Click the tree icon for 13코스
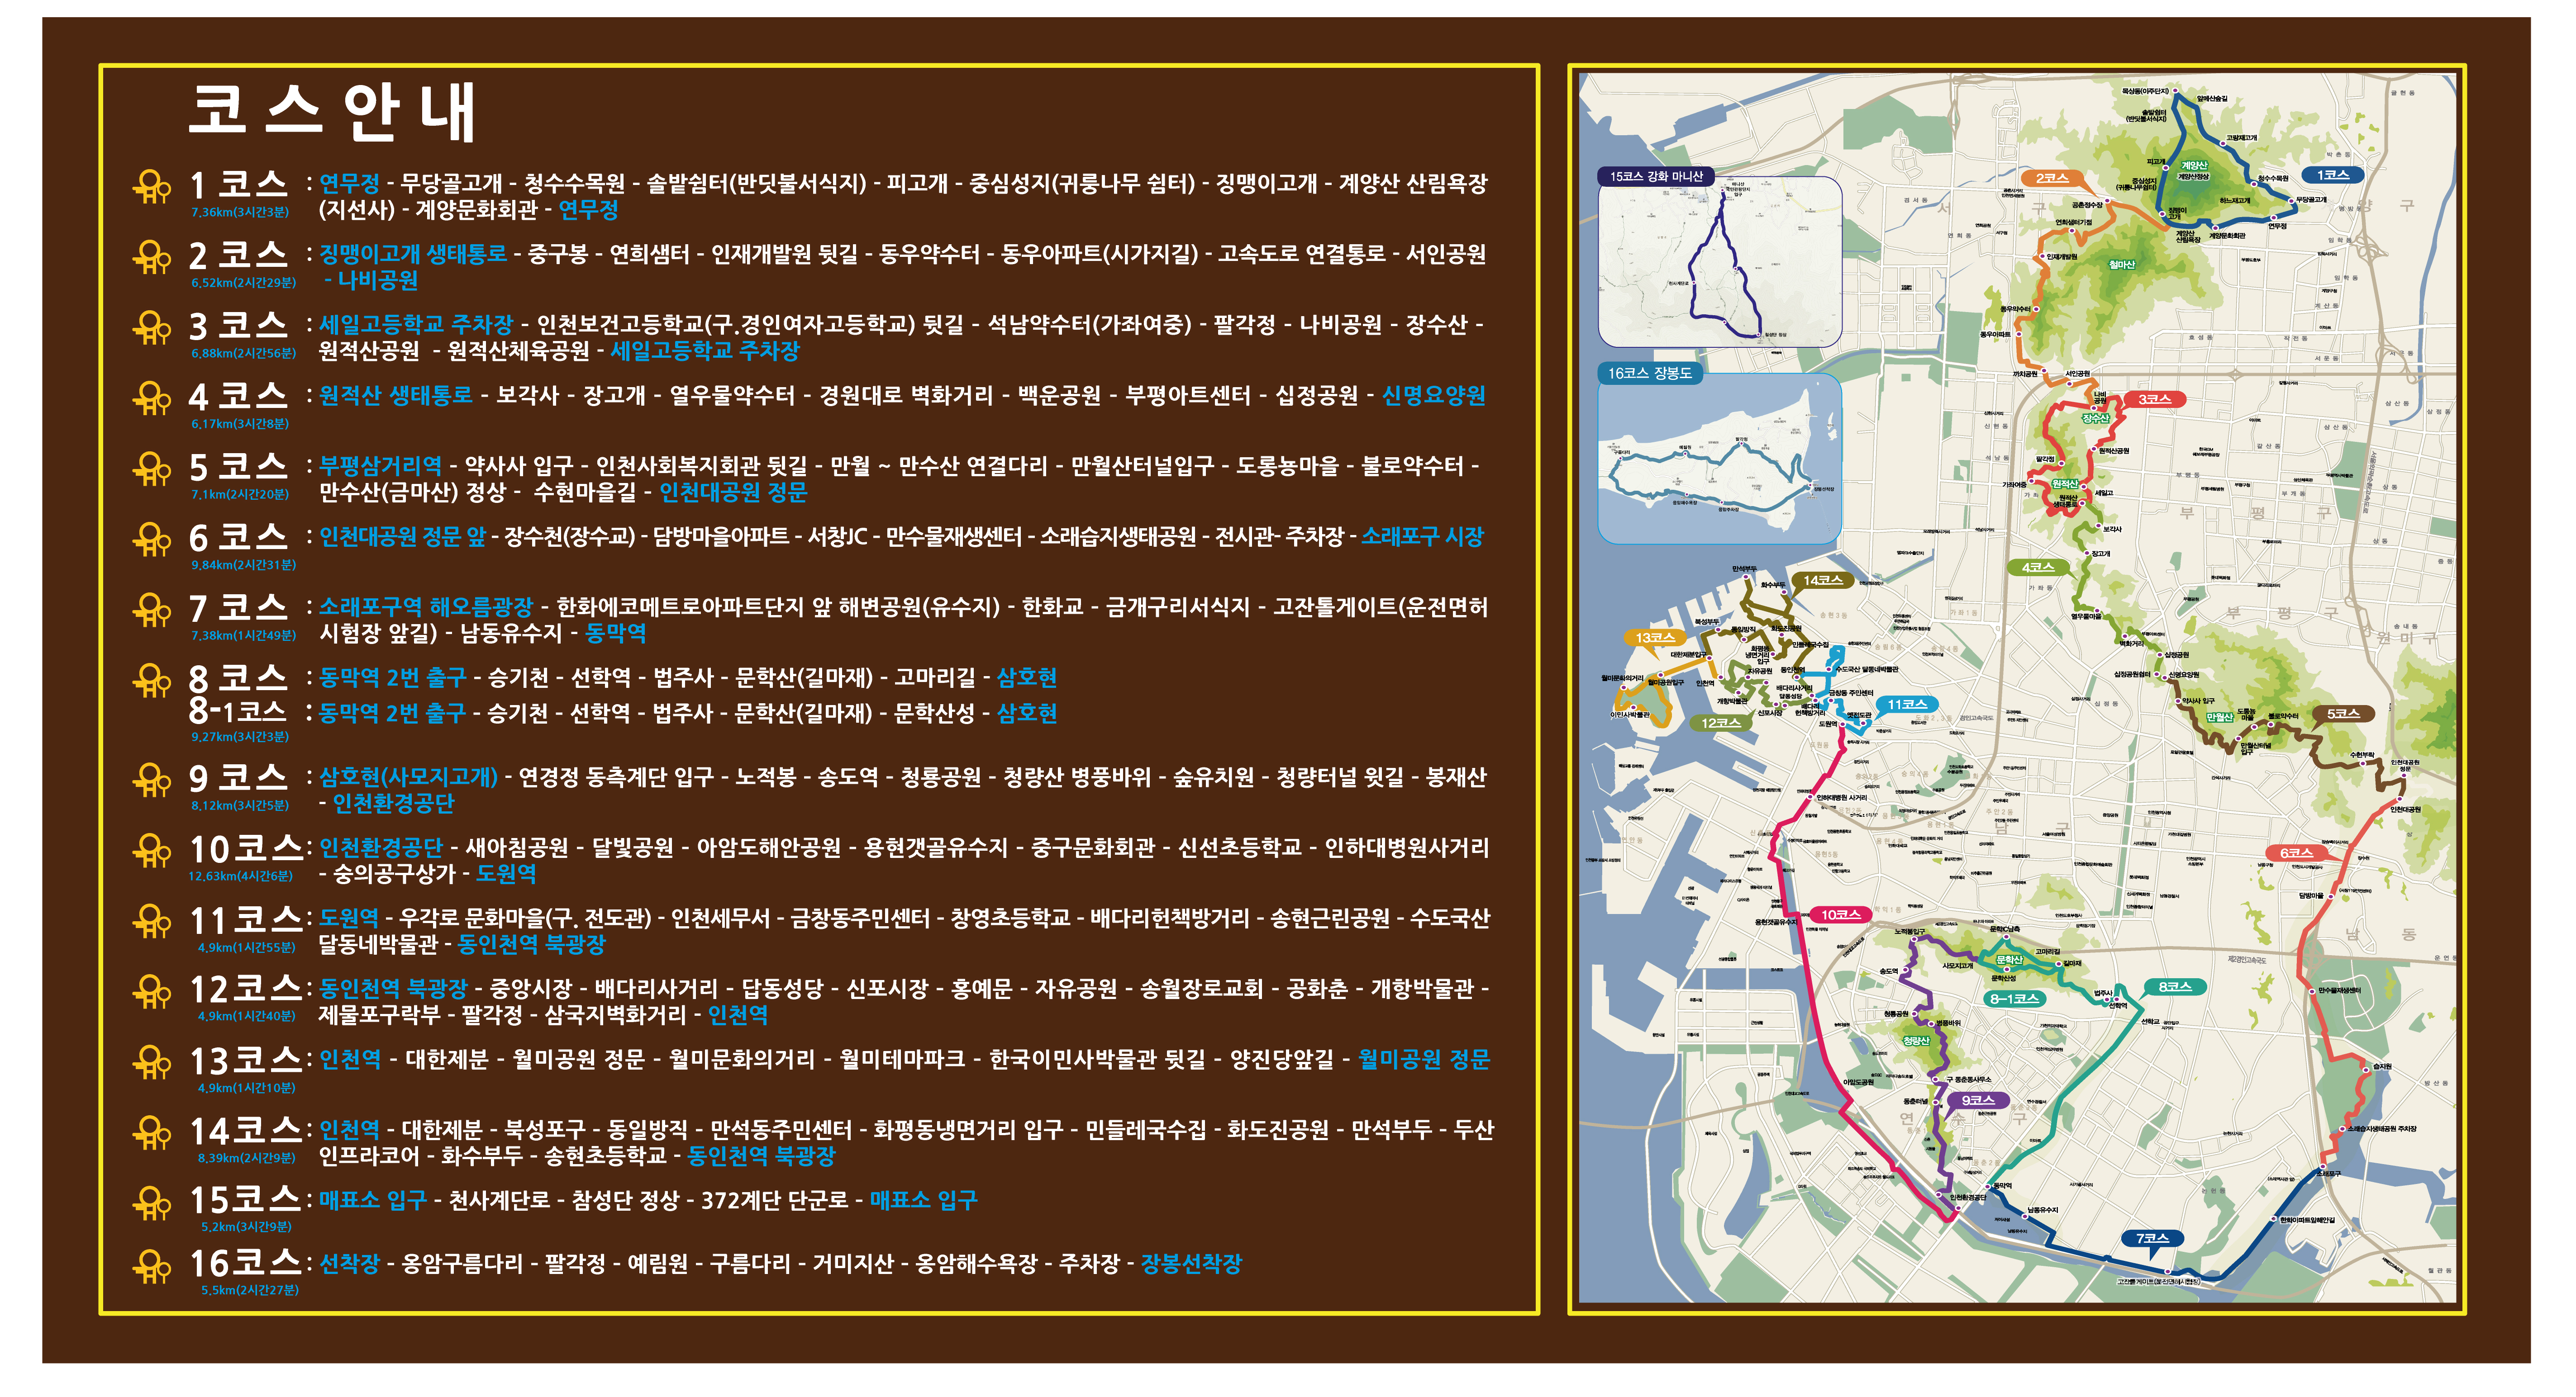This screenshot has height=1397, width=2576. click(x=152, y=1063)
